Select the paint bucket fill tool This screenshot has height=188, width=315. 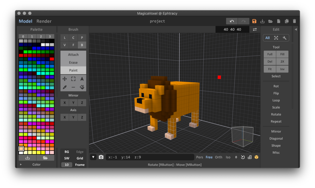pyautogui.click(x=82, y=87)
